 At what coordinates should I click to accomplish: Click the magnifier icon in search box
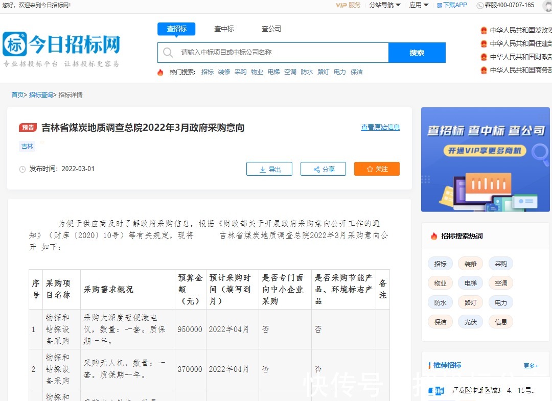click(x=168, y=53)
